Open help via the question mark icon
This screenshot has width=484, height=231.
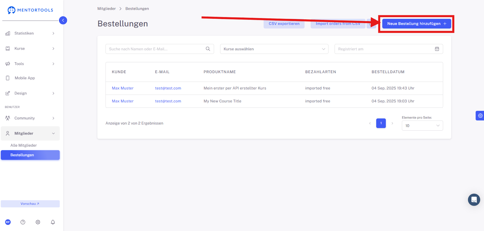point(23,222)
